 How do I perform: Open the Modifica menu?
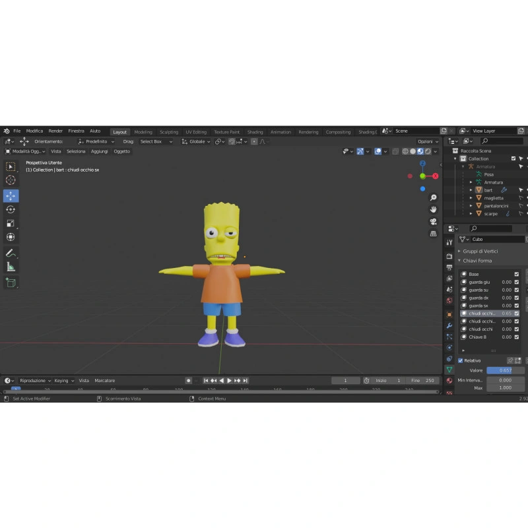pos(34,131)
